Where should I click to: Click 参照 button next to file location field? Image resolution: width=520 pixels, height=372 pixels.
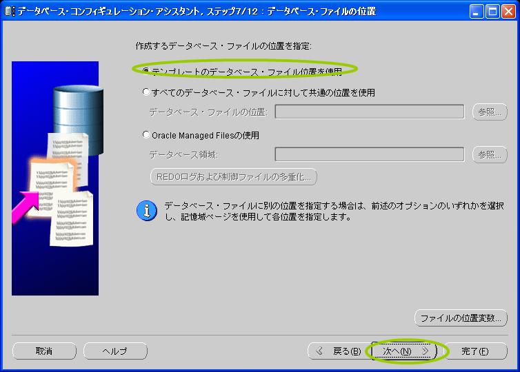tap(490, 112)
